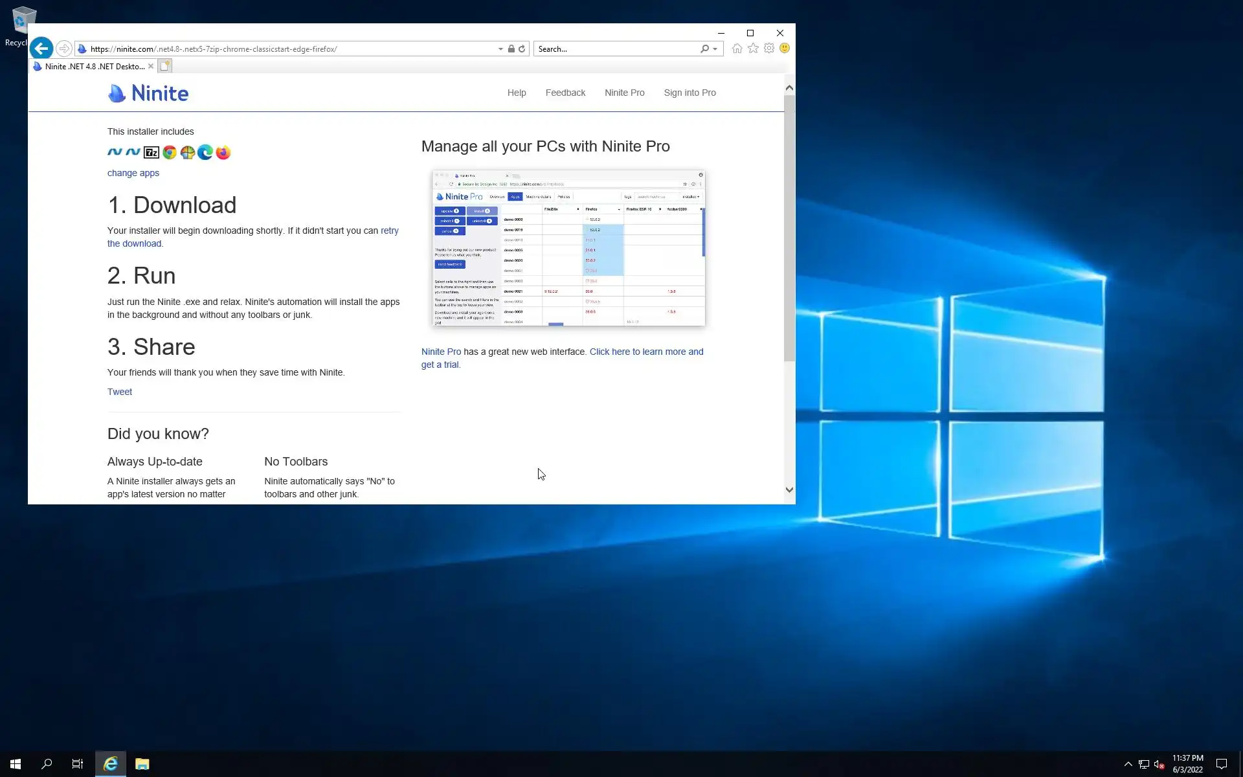
Task: Click the change apps link
Action: pyautogui.click(x=133, y=173)
